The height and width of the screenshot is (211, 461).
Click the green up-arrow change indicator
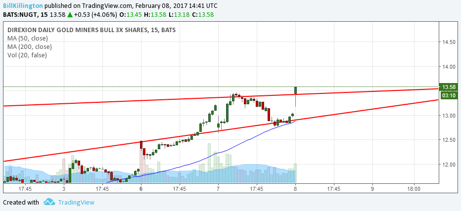(70, 14)
